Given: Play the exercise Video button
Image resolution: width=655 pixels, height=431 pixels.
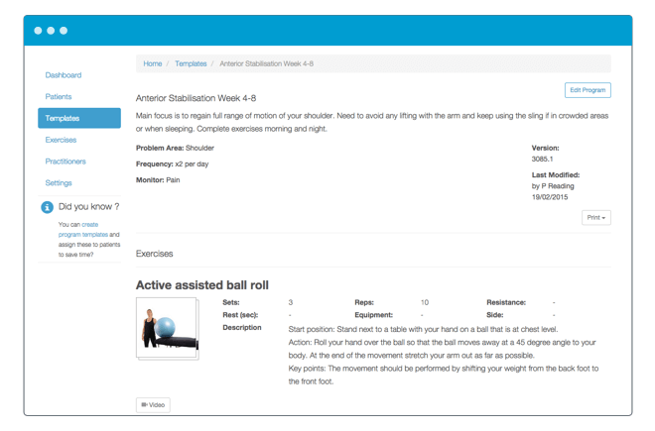Looking at the screenshot, I should click(x=153, y=405).
